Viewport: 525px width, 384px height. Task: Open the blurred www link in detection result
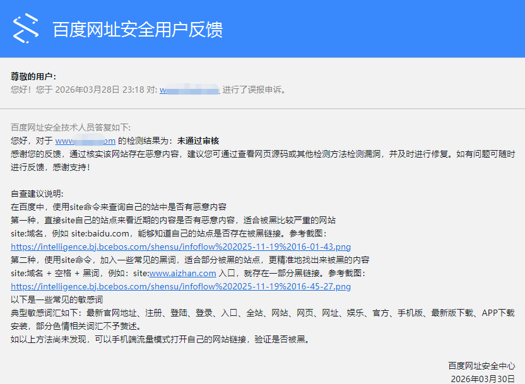pos(85,141)
